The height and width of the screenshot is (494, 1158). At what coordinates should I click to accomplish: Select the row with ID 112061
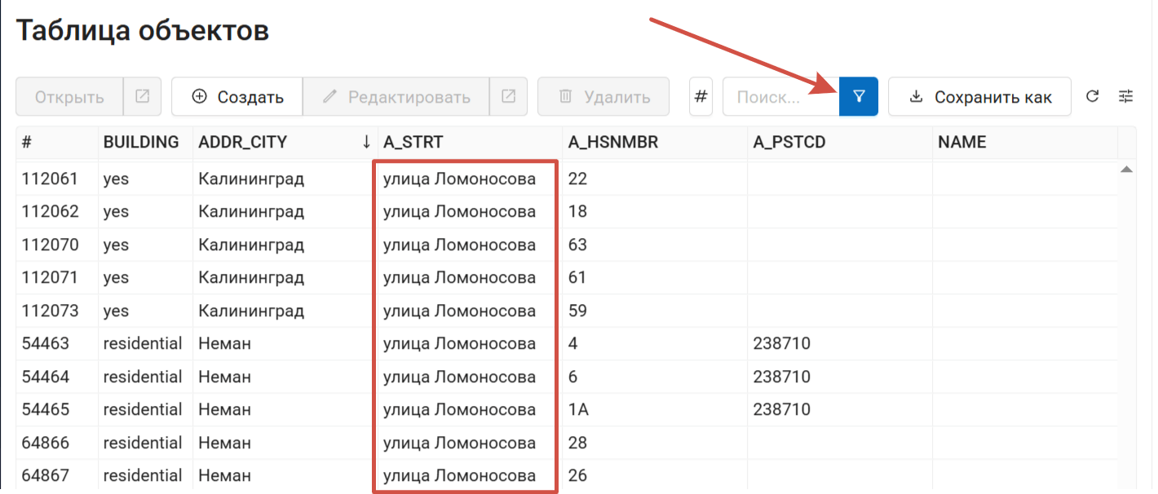point(51,179)
